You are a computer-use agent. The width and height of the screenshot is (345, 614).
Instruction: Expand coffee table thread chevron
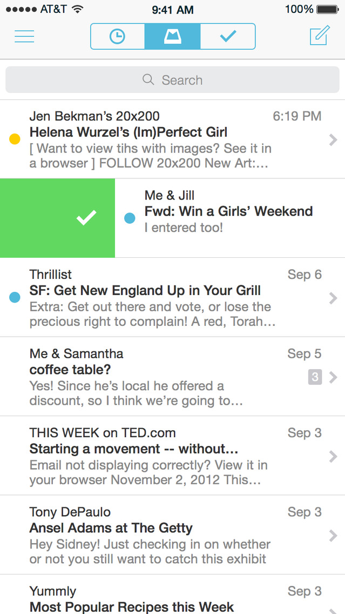(x=333, y=377)
